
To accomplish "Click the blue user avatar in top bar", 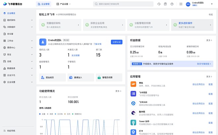I will tap(188, 4).
